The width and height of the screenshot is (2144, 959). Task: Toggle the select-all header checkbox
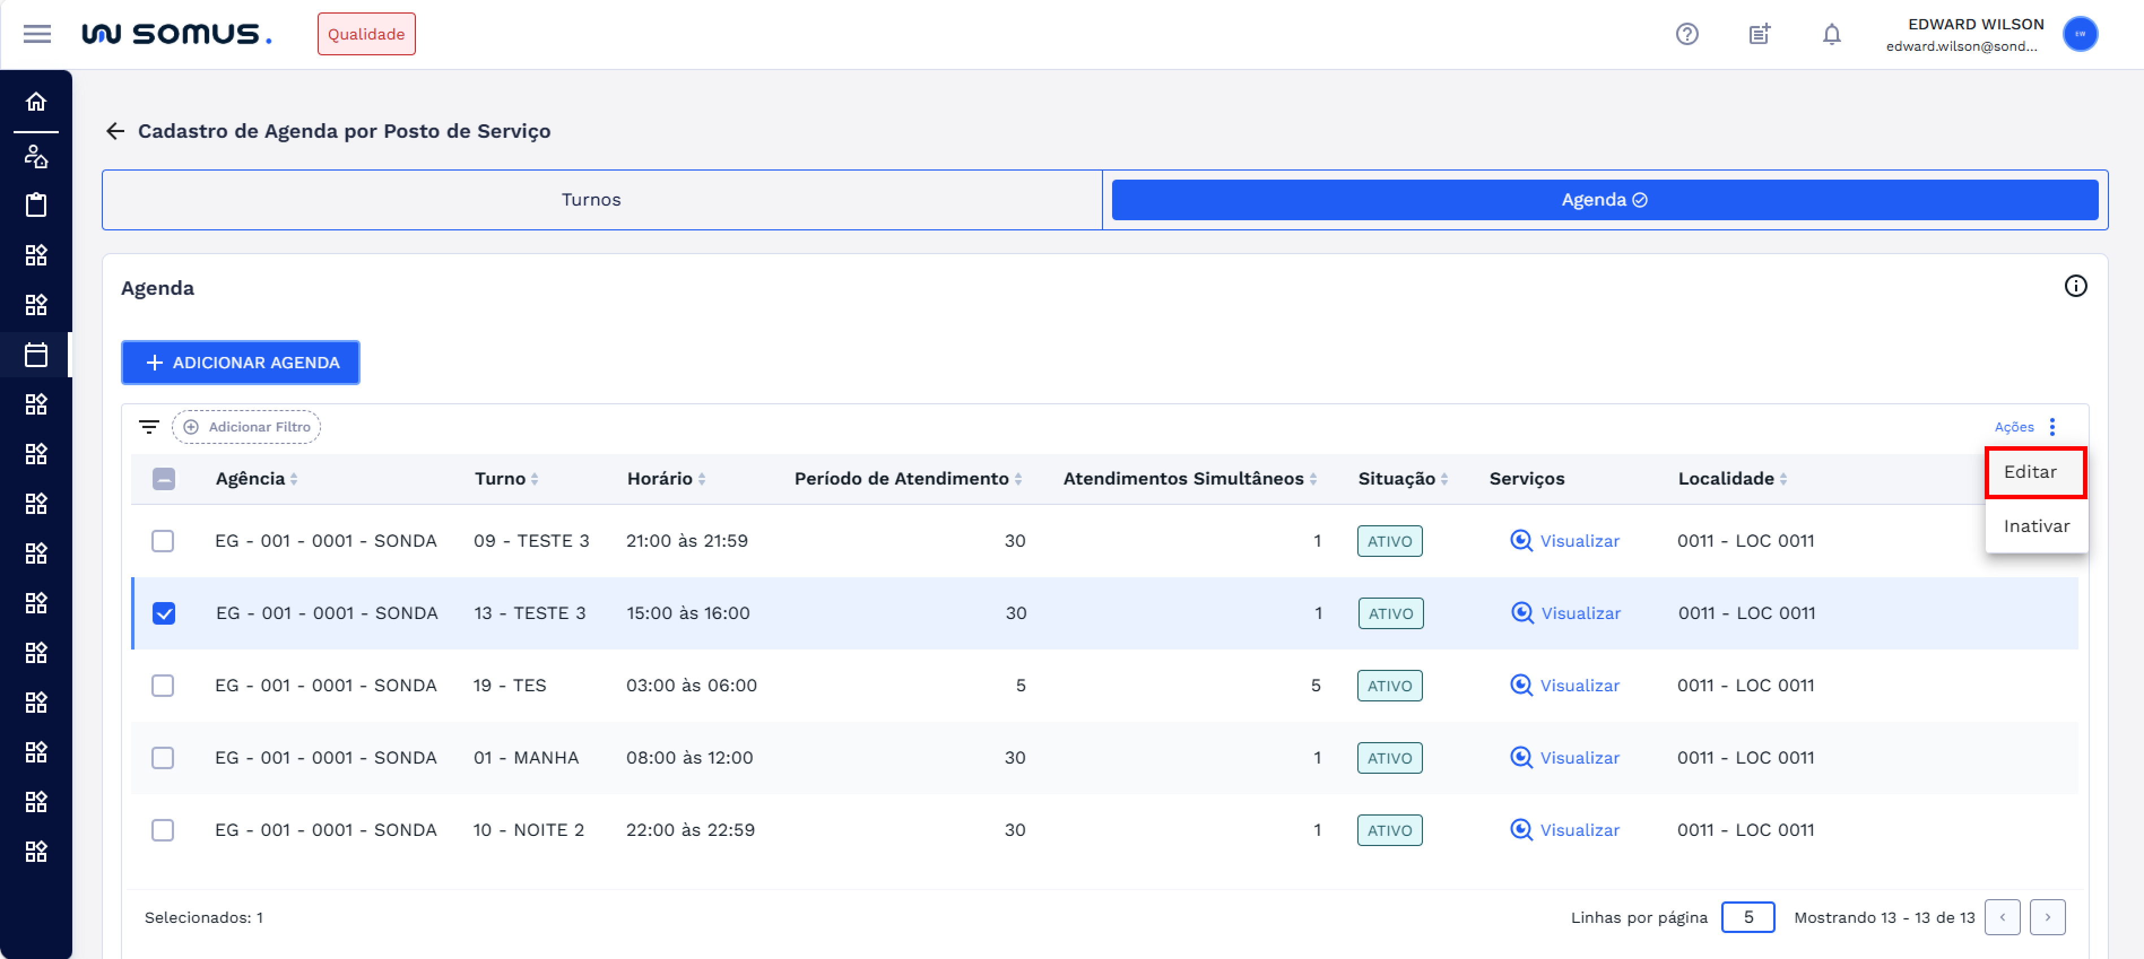[164, 478]
